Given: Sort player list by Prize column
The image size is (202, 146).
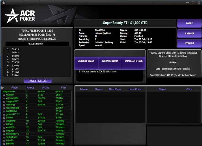Looking at the screenshot, I should [x=63, y=88].
